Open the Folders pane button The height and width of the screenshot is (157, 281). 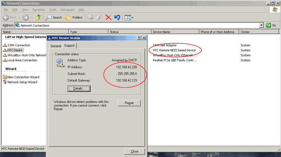pos(74,17)
